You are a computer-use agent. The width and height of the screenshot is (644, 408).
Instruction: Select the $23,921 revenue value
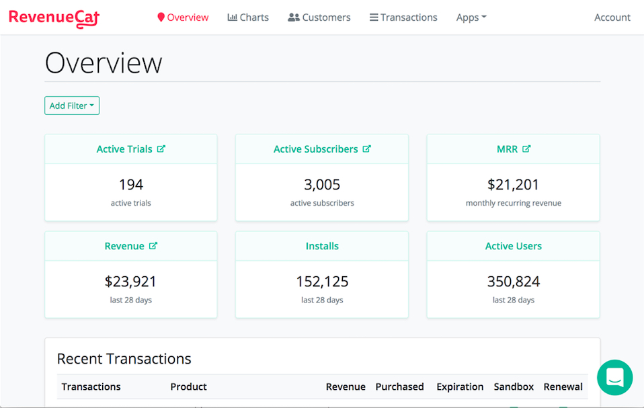(x=130, y=282)
